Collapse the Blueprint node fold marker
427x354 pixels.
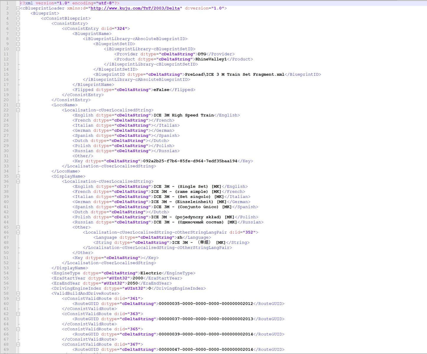(x=18, y=13)
